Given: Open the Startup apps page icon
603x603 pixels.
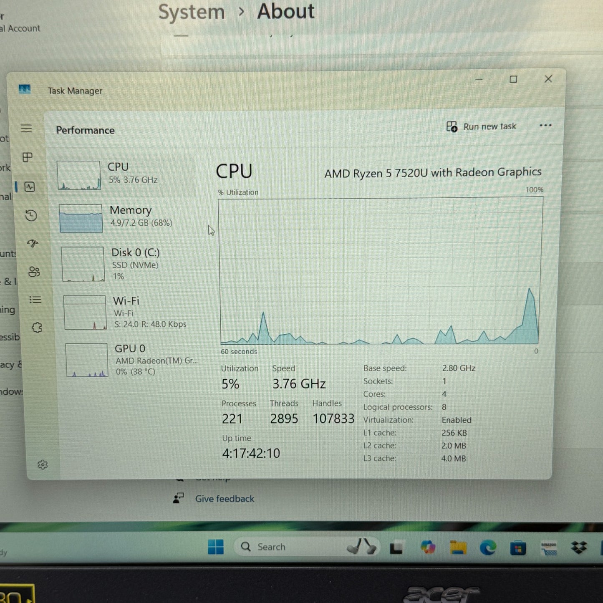Looking at the screenshot, I should click(33, 243).
